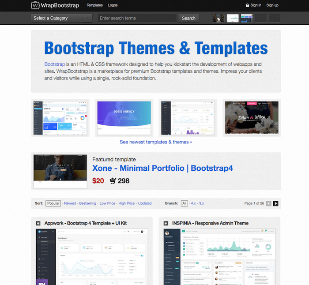Viewport: 309px width, 285px height.
Task: Open Appwork - Bootstrap 4 Template title
Action: (x=86, y=223)
